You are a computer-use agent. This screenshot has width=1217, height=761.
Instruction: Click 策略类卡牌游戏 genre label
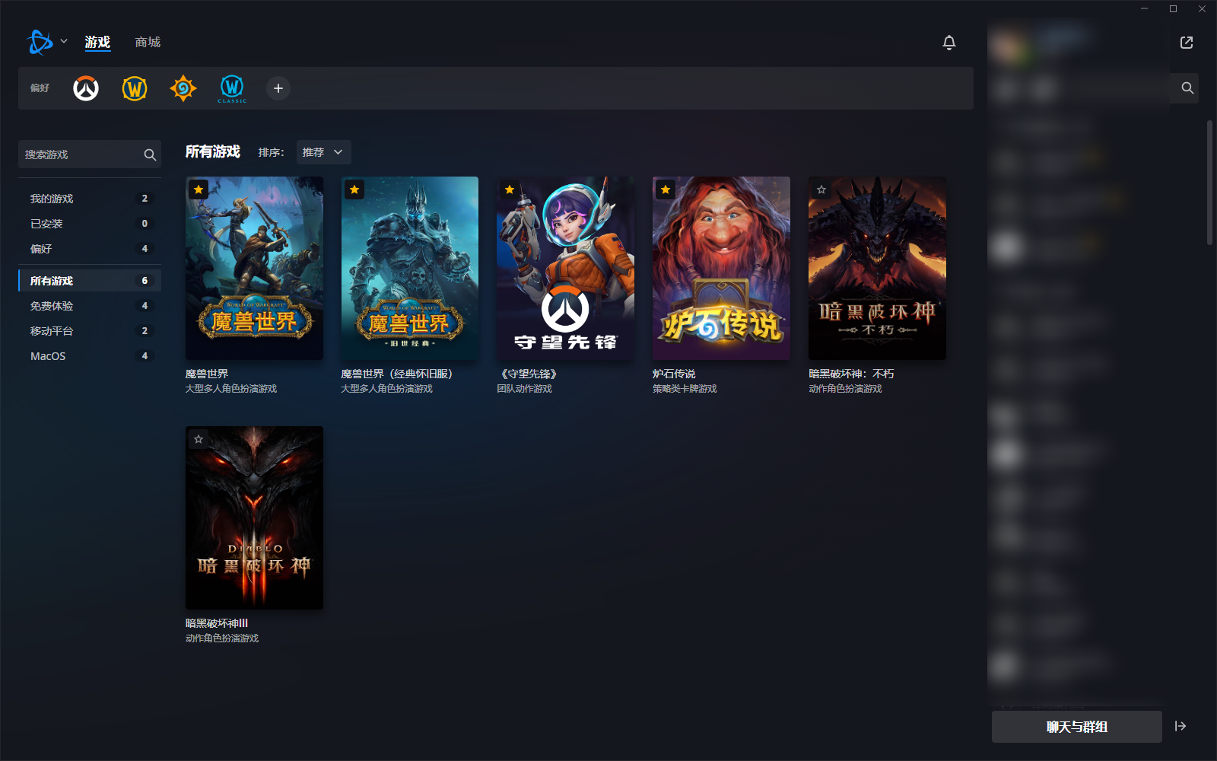[685, 389]
